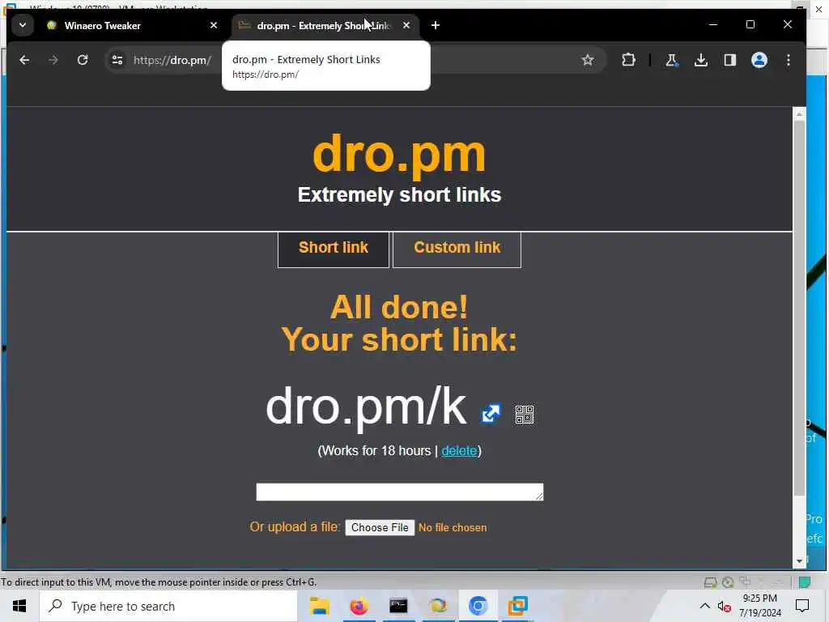Click the Type here to search box
This screenshot has width=829, height=622.
click(x=168, y=606)
